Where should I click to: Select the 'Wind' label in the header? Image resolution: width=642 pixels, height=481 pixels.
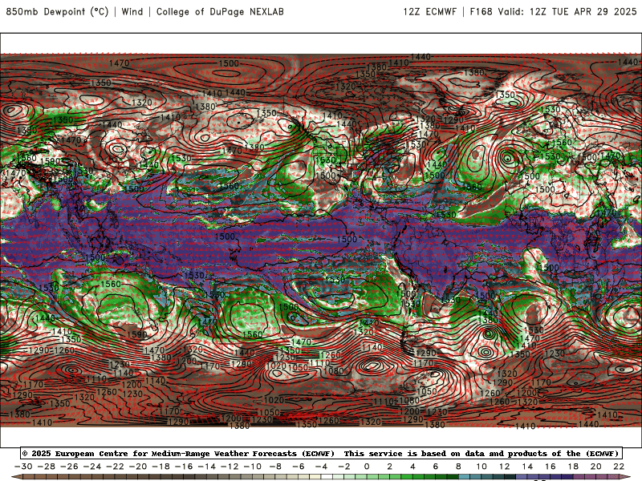click(132, 11)
